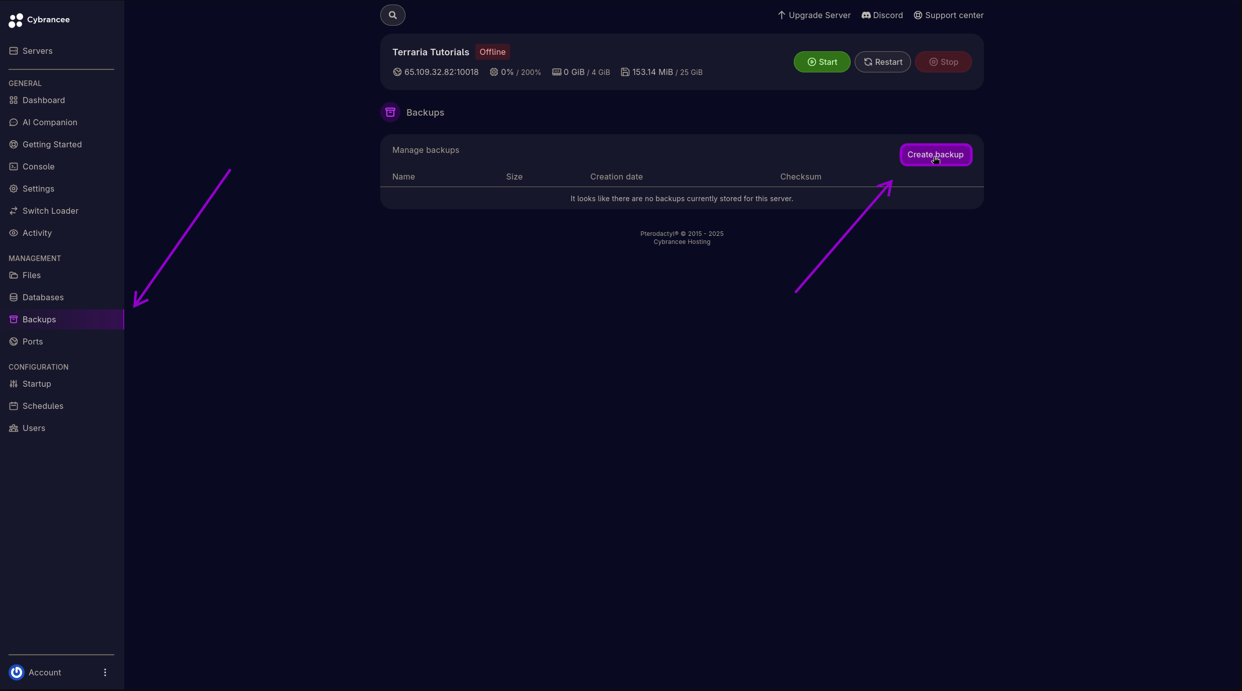Click the server IP address 65.109.32.82:10018

(x=441, y=72)
